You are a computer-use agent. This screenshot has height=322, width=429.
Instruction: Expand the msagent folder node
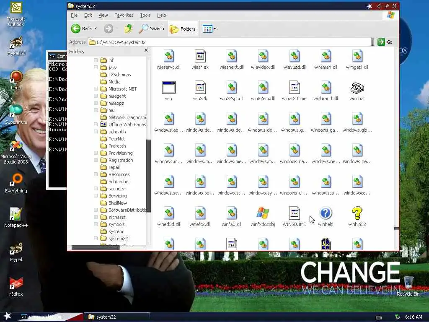(x=96, y=96)
